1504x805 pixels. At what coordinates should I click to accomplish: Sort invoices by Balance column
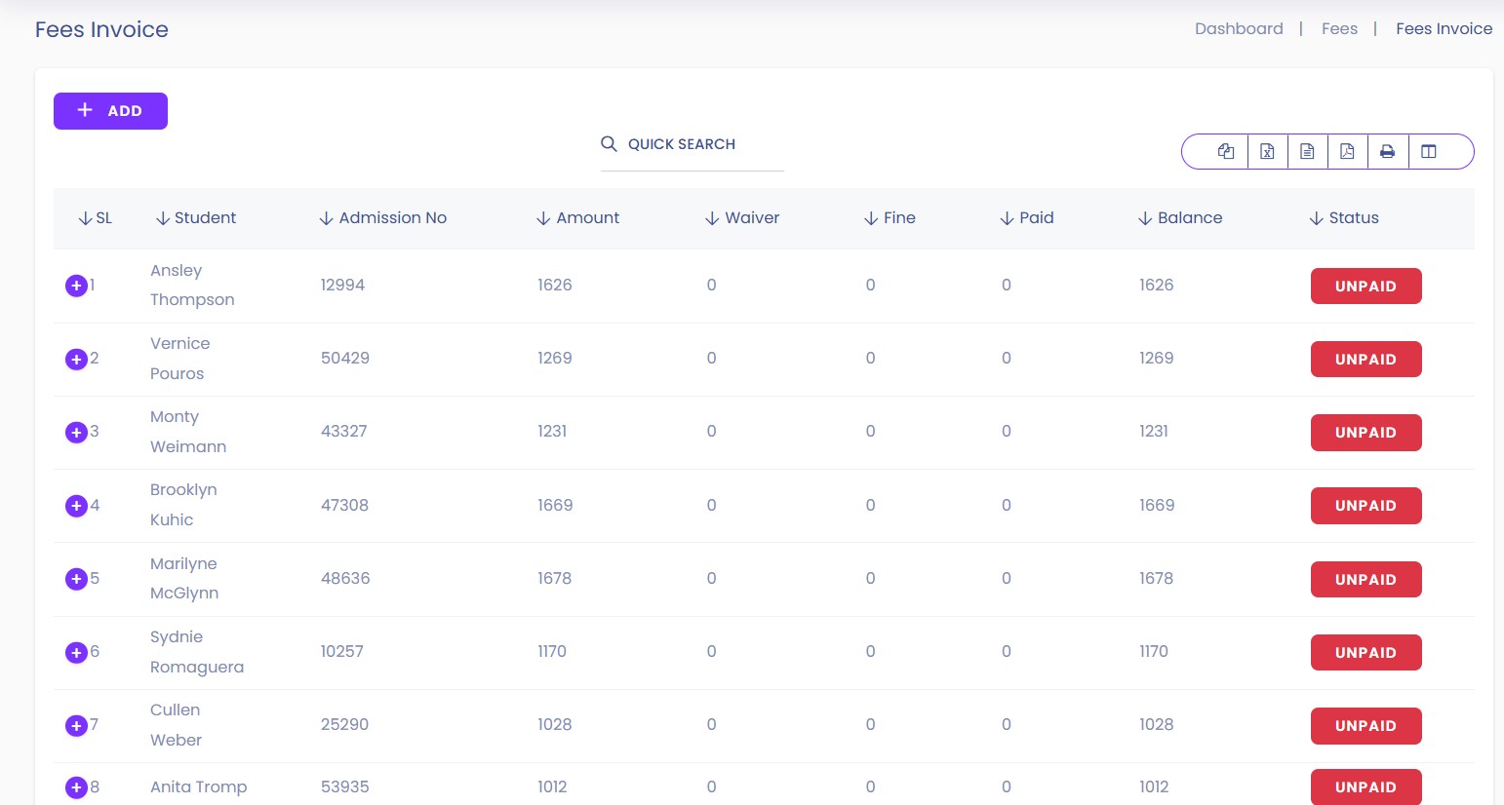(x=1180, y=218)
